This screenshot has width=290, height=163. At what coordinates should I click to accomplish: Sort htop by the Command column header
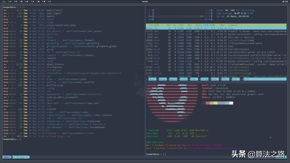coord(232,25)
